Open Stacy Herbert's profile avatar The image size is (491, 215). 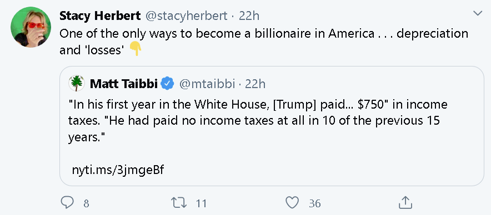31,27
